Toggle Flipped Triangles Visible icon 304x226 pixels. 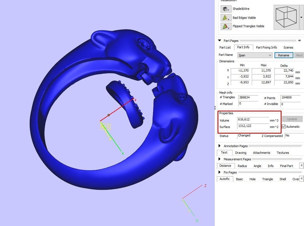pos(226,26)
